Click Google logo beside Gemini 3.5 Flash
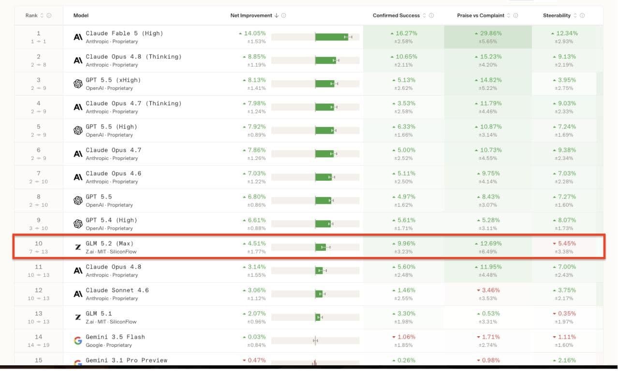Viewport: 618px width, 371px height. point(78,341)
